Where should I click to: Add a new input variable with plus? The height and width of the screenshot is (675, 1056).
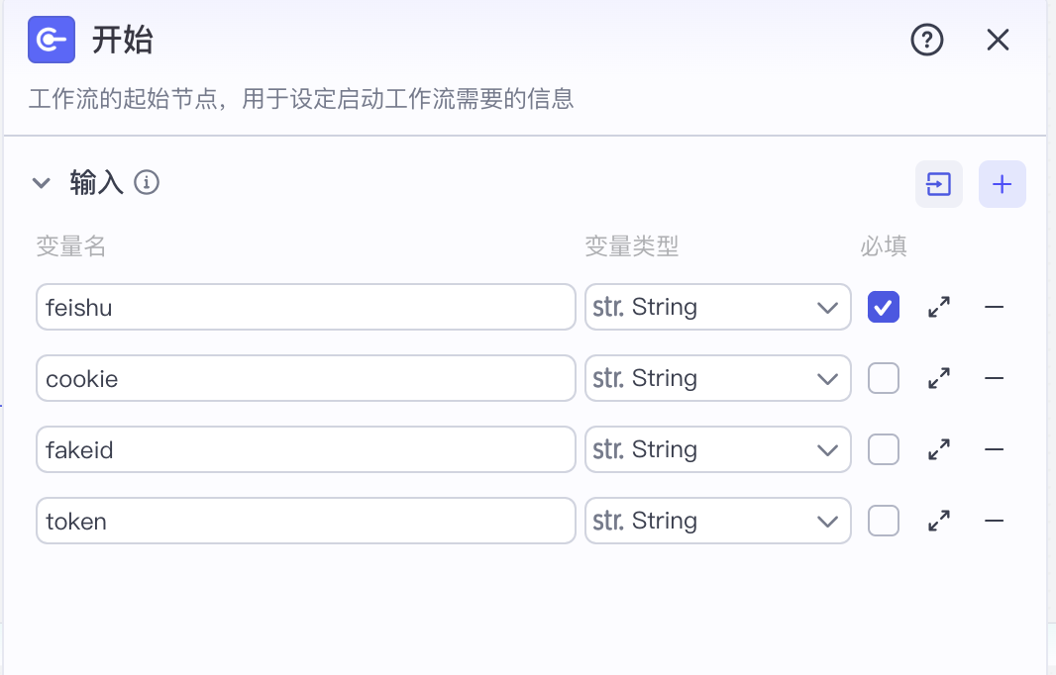(1002, 184)
